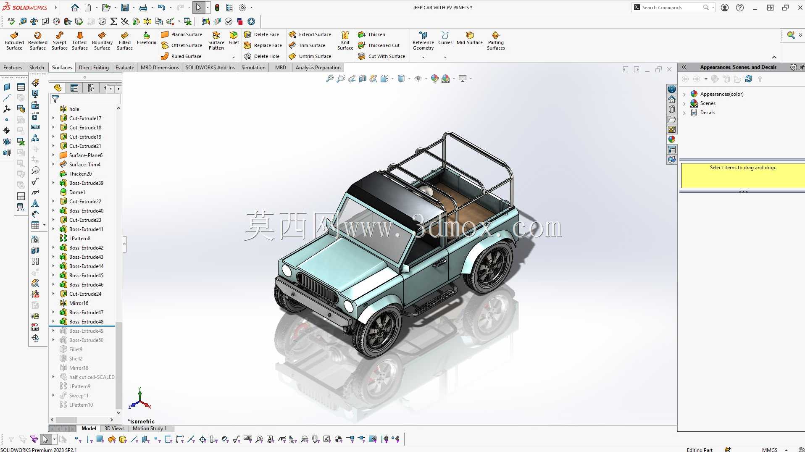Open the Analysis Preparation tab
The width and height of the screenshot is (805, 452).
coord(318,68)
